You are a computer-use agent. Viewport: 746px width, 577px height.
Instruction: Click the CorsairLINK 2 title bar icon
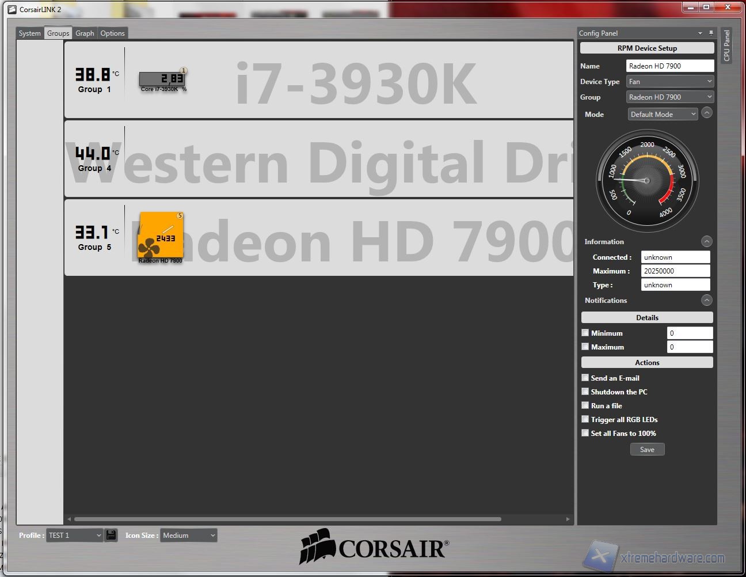point(12,9)
